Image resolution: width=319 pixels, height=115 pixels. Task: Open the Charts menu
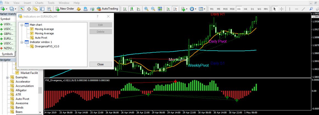tap(39, 3)
